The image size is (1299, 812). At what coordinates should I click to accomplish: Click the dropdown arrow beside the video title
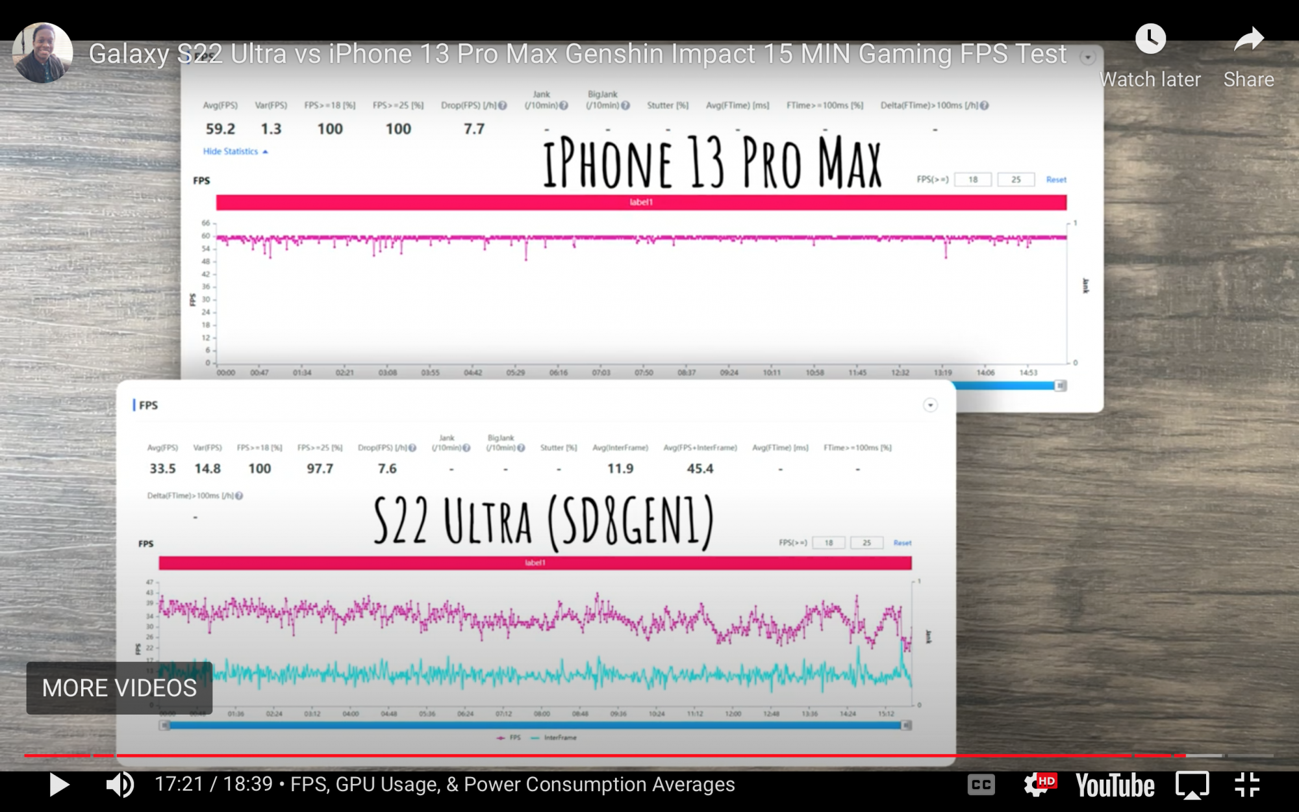pyautogui.click(x=1088, y=57)
